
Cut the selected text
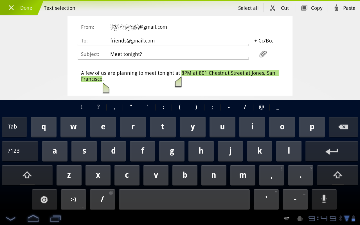click(x=279, y=8)
